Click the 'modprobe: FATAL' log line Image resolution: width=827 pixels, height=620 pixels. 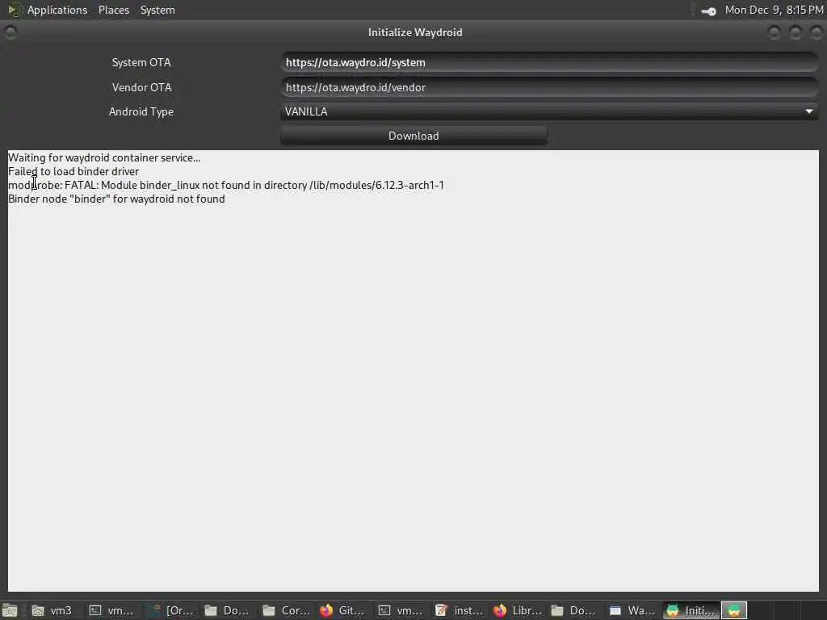pyautogui.click(x=226, y=185)
